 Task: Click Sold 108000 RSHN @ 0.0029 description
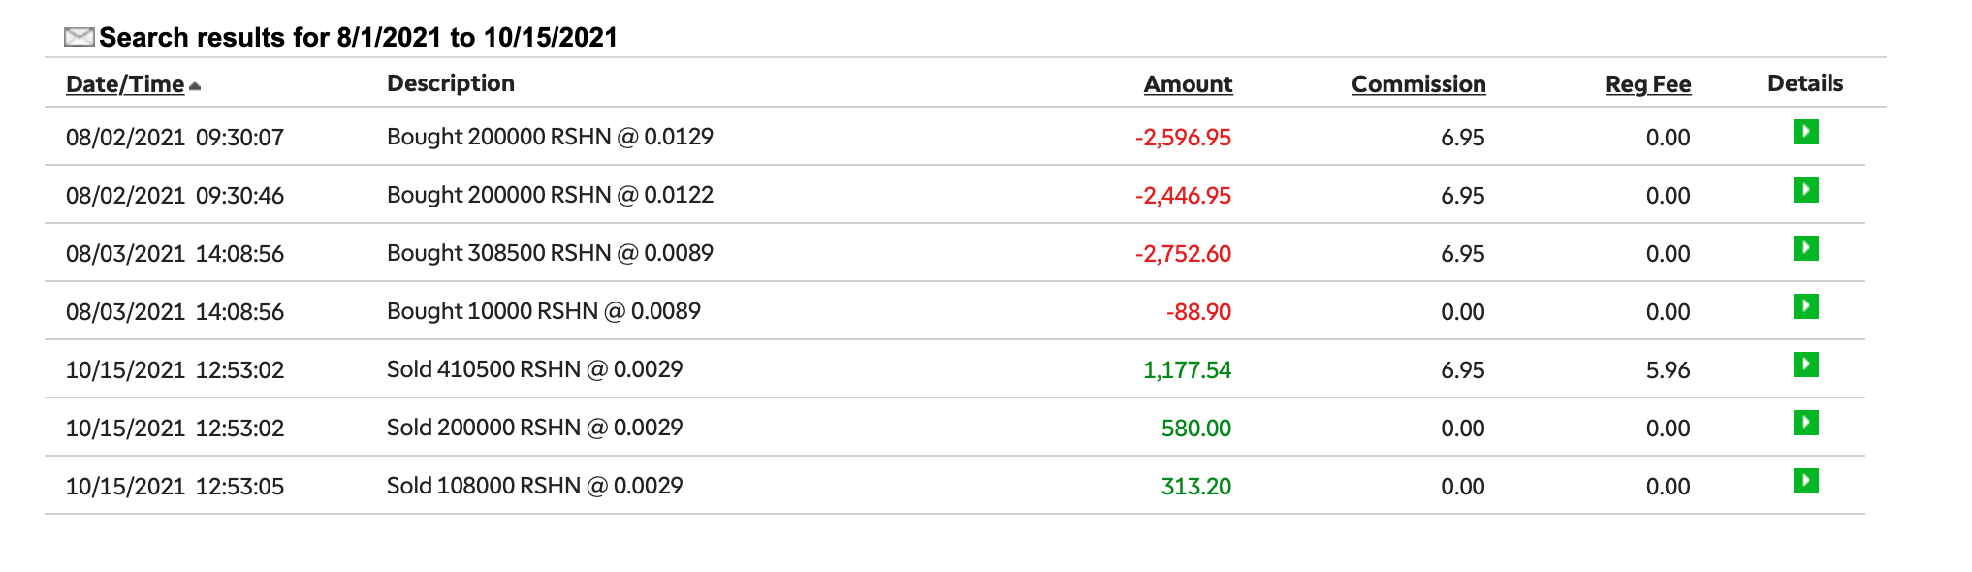point(534,486)
